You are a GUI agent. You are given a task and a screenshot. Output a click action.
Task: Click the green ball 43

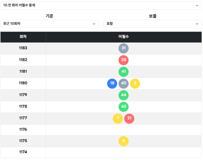coord(124,107)
